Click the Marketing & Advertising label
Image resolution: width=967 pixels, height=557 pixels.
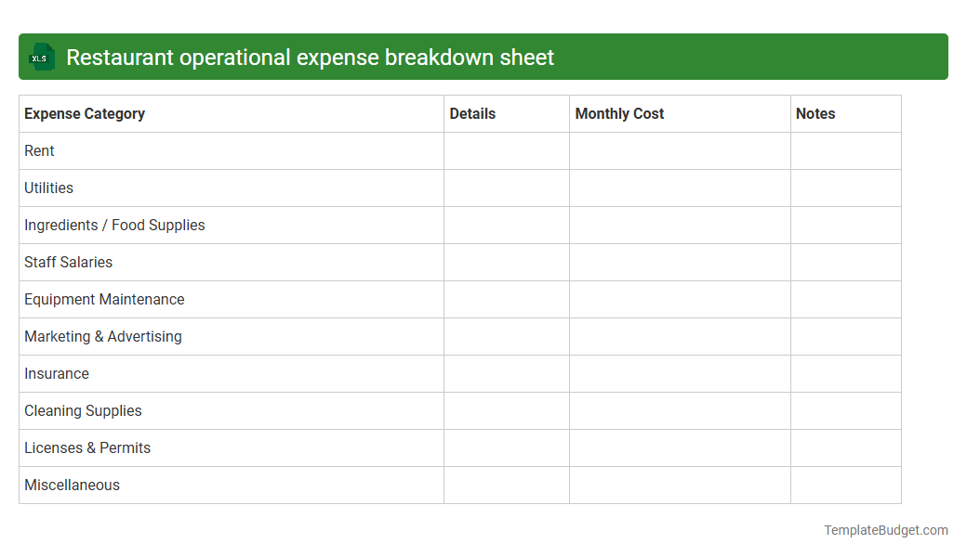tap(103, 336)
